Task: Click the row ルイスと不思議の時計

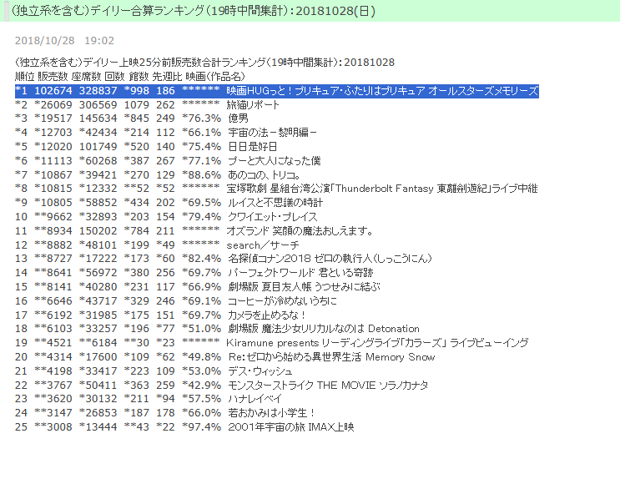Action: point(169,203)
